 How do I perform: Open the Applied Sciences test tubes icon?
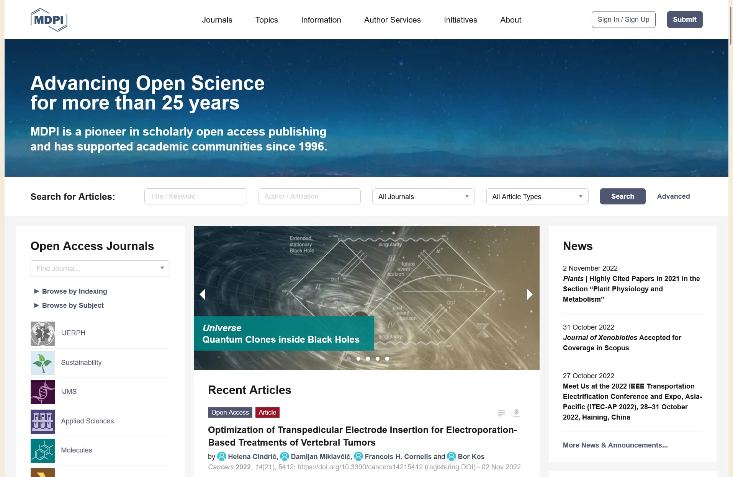tap(43, 421)
